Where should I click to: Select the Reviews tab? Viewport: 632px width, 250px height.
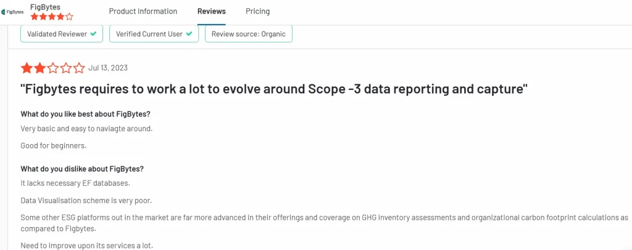[212, 11]
